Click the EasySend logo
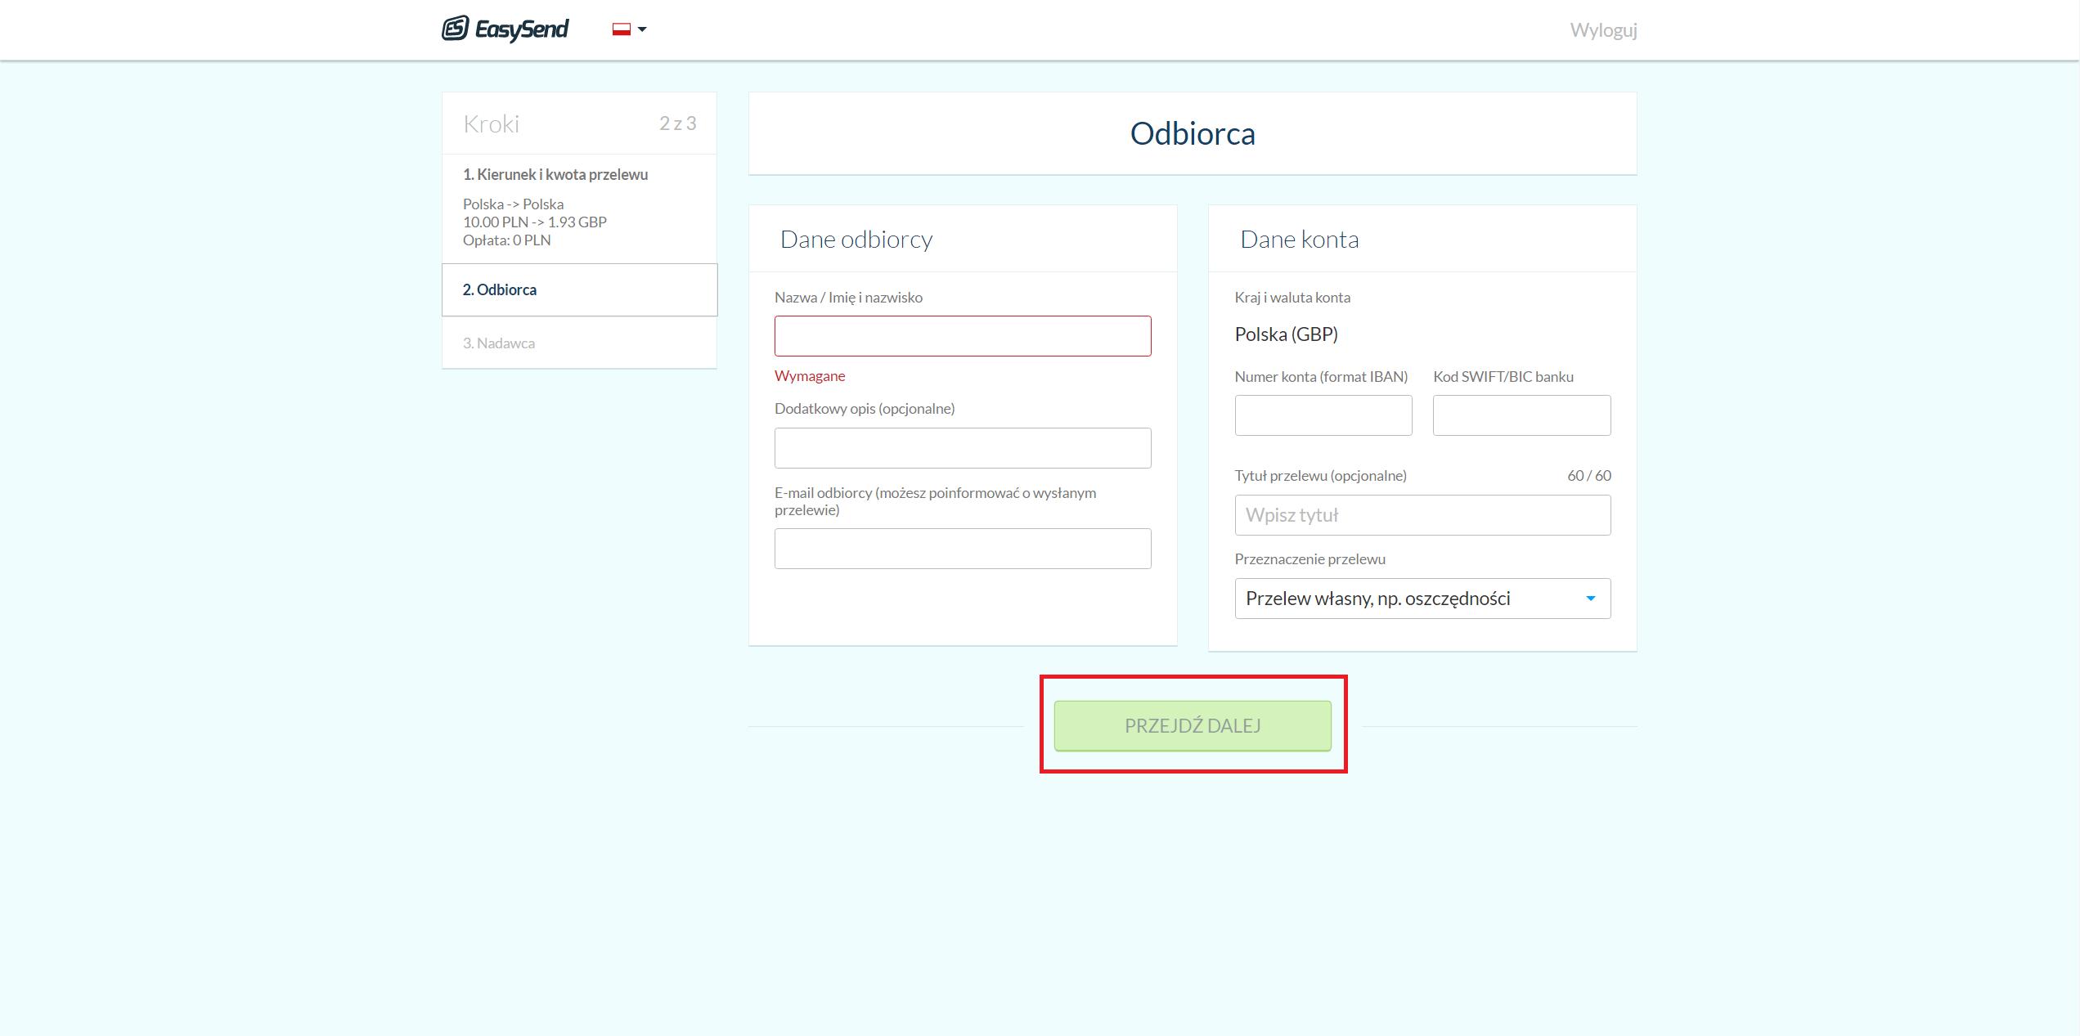Screen dimensions: 2080x1036 (505, 29)
